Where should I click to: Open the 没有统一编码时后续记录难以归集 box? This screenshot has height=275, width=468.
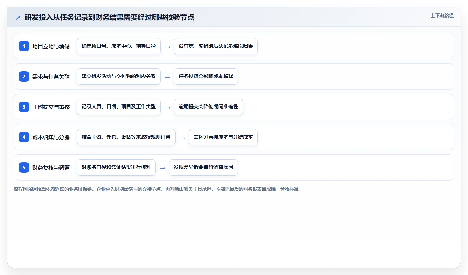click(x=216, y=46)
